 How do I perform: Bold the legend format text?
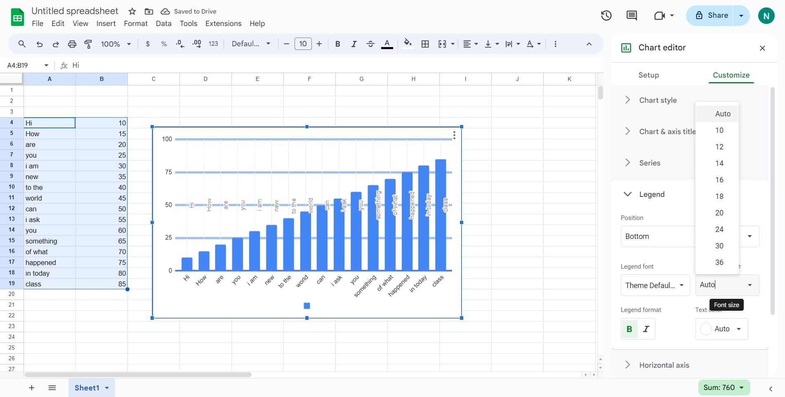(629, 329)
